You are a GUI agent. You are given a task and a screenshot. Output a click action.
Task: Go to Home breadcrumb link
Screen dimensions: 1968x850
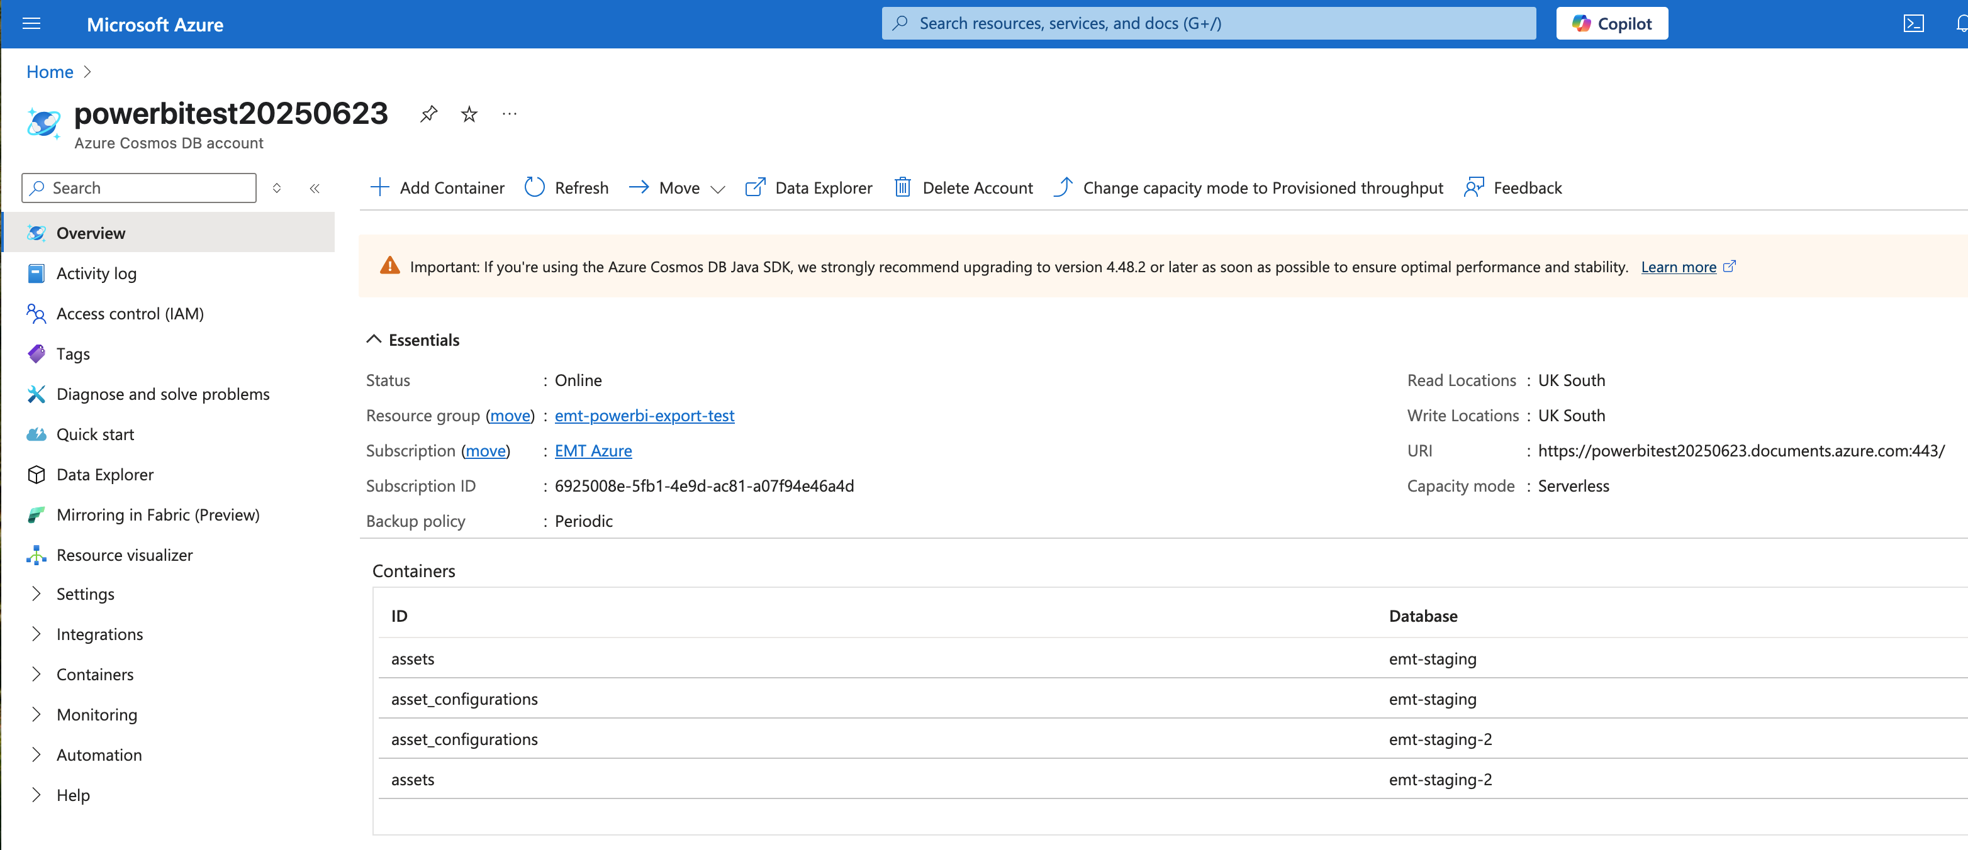click(x=50, y=72)
